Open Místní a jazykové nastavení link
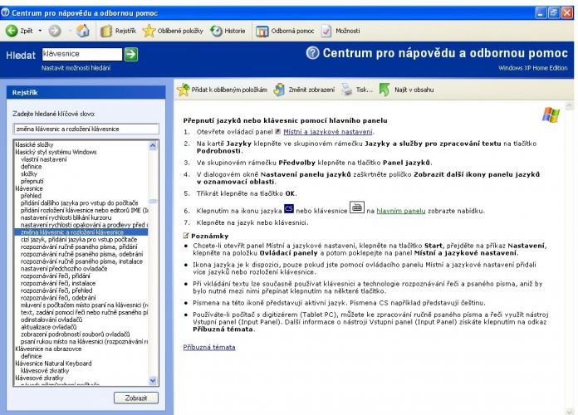The image size is (578, 415). tap(328, 132)
